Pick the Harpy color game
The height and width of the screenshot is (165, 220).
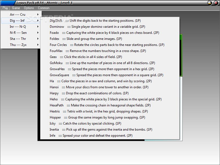[x=110, y=93]
